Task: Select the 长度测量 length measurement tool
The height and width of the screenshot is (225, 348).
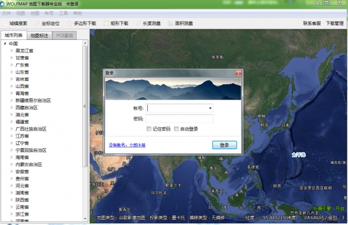Action: 148,23
